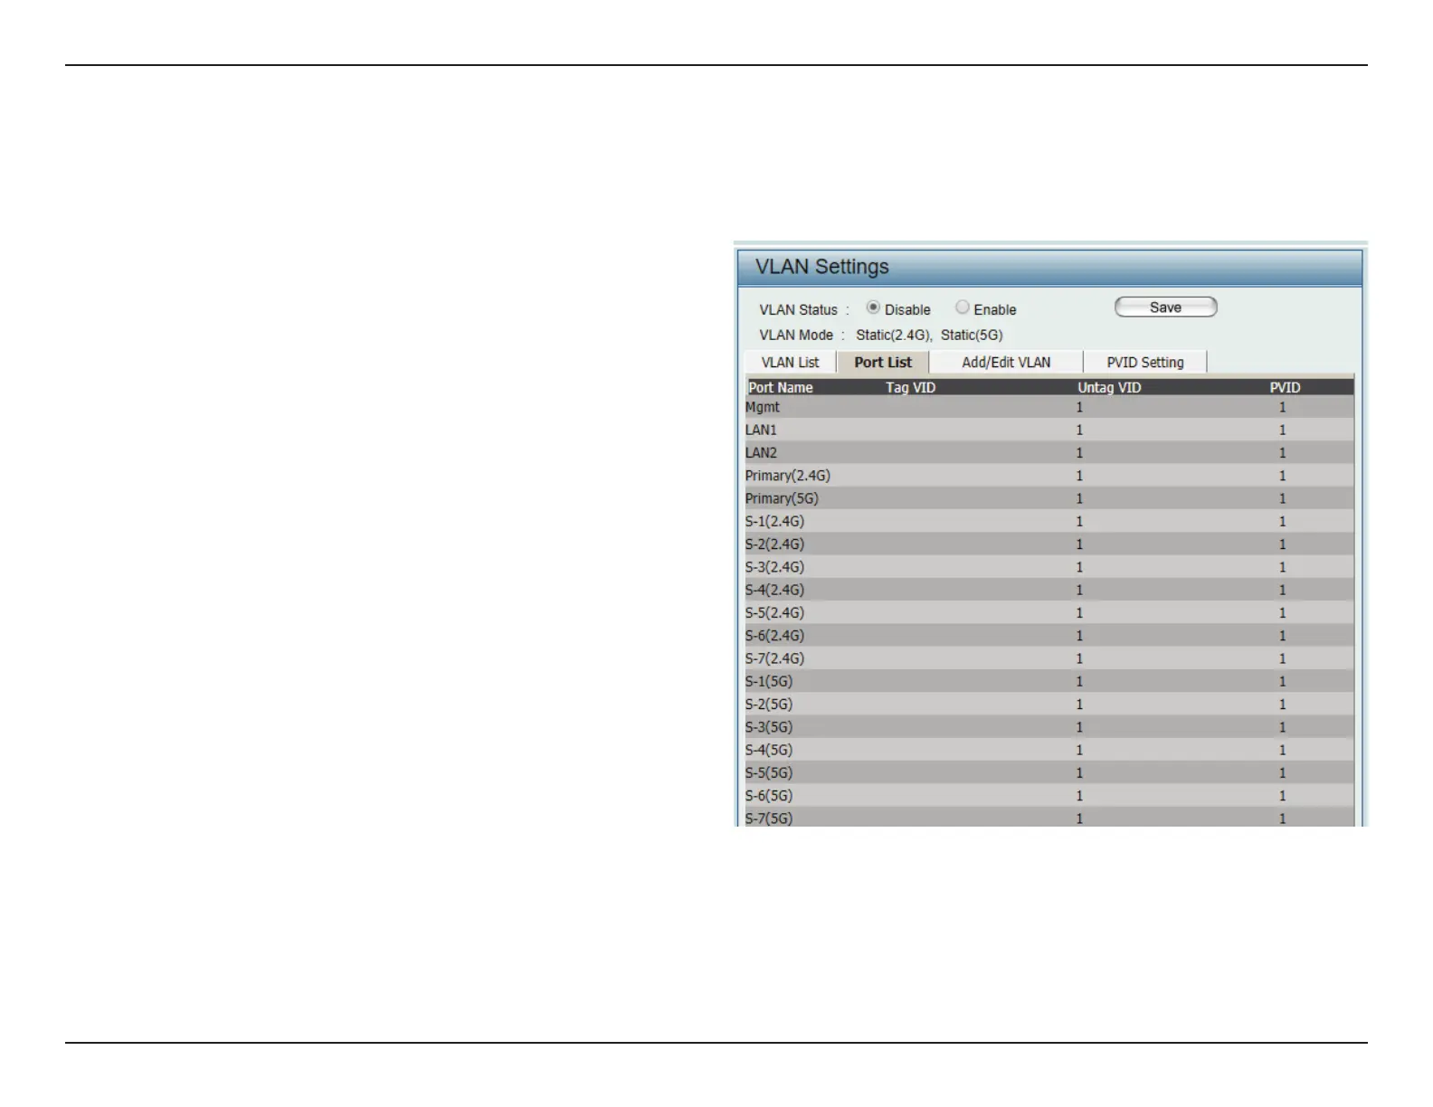The image size is (1433, 1107).
Task: Open the Add/Edit VLAN tab
Action: pos(1006,362)
